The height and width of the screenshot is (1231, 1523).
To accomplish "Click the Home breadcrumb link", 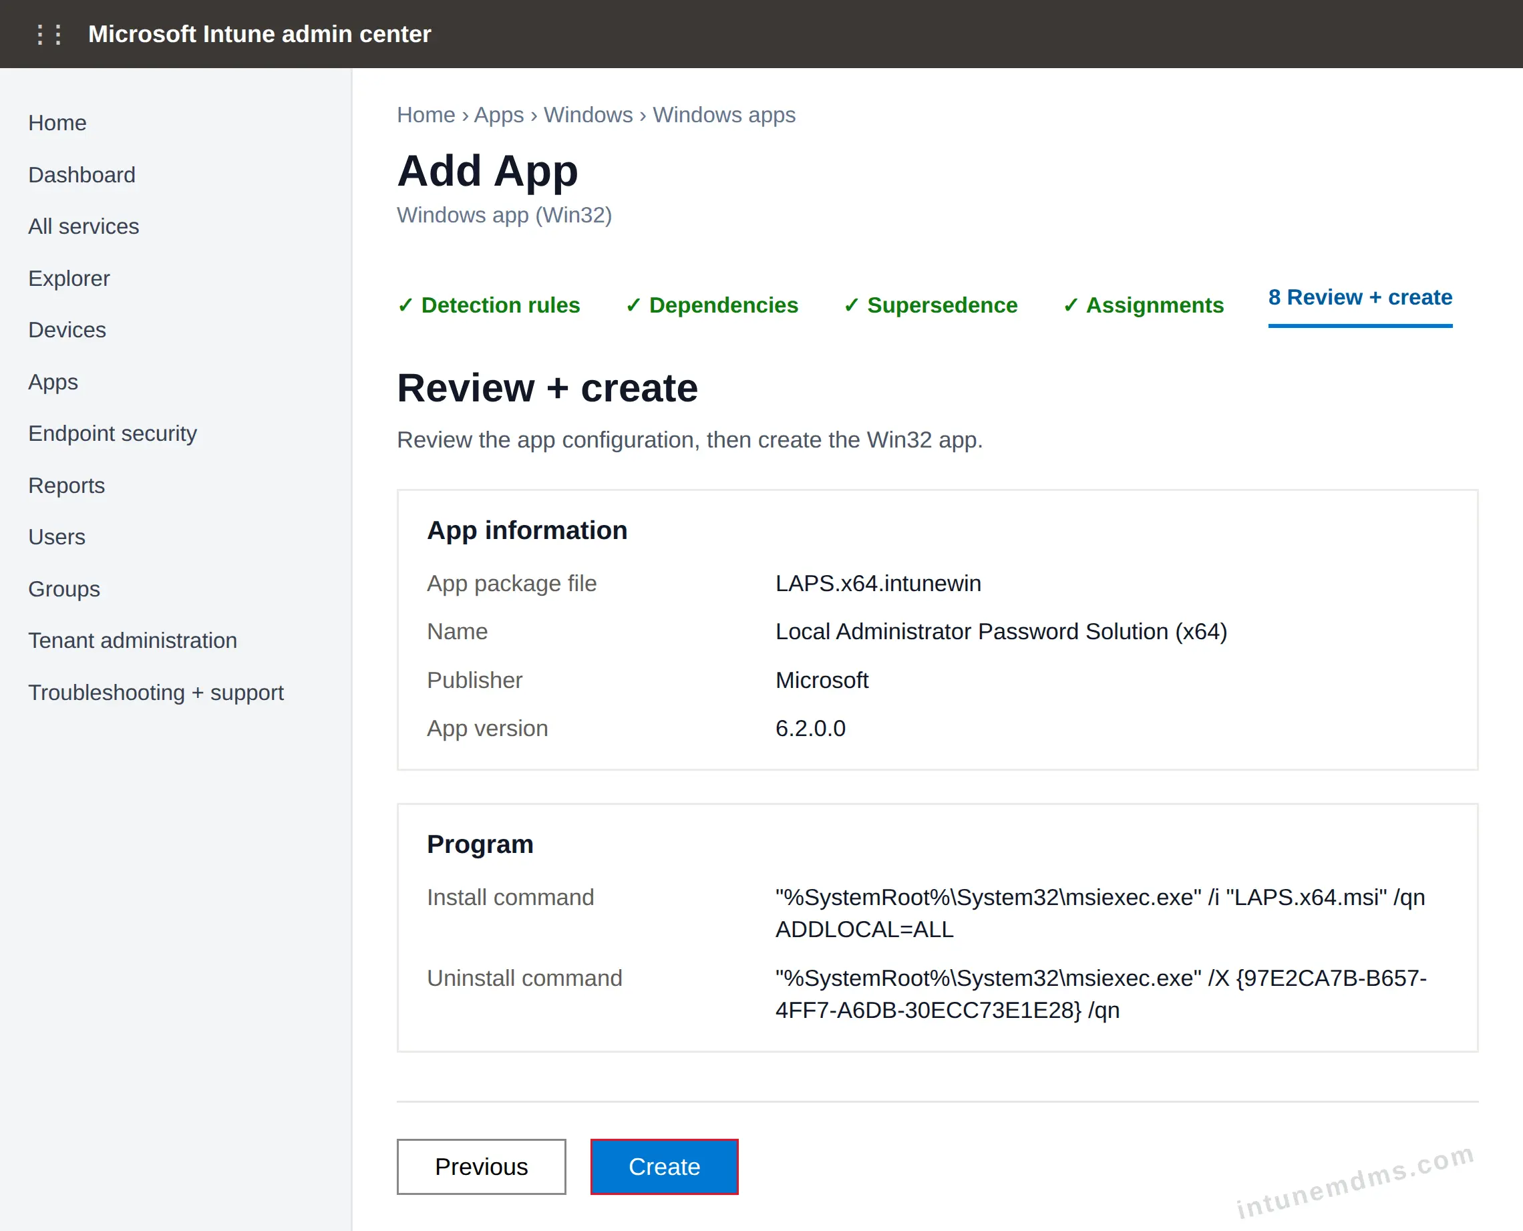I will pos(426,115).
